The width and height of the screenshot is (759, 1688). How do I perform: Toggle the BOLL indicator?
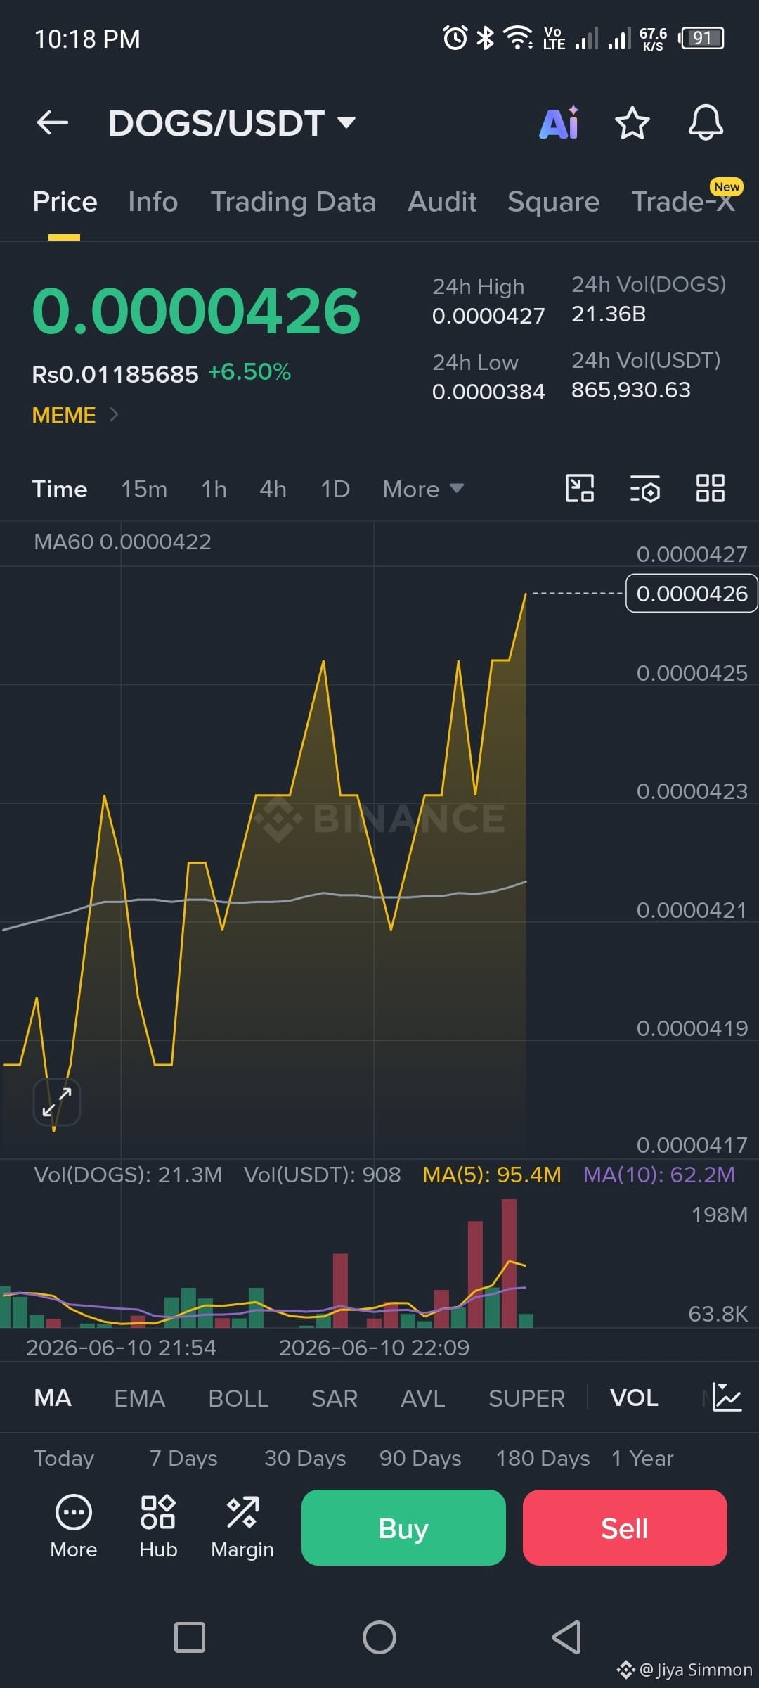coord(238,1398)
